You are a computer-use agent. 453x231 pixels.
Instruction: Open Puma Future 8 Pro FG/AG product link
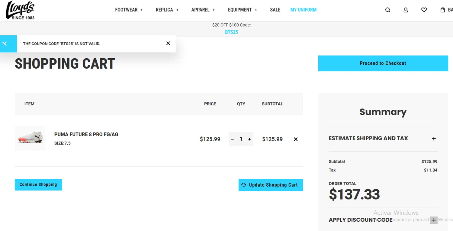[86, 135]
